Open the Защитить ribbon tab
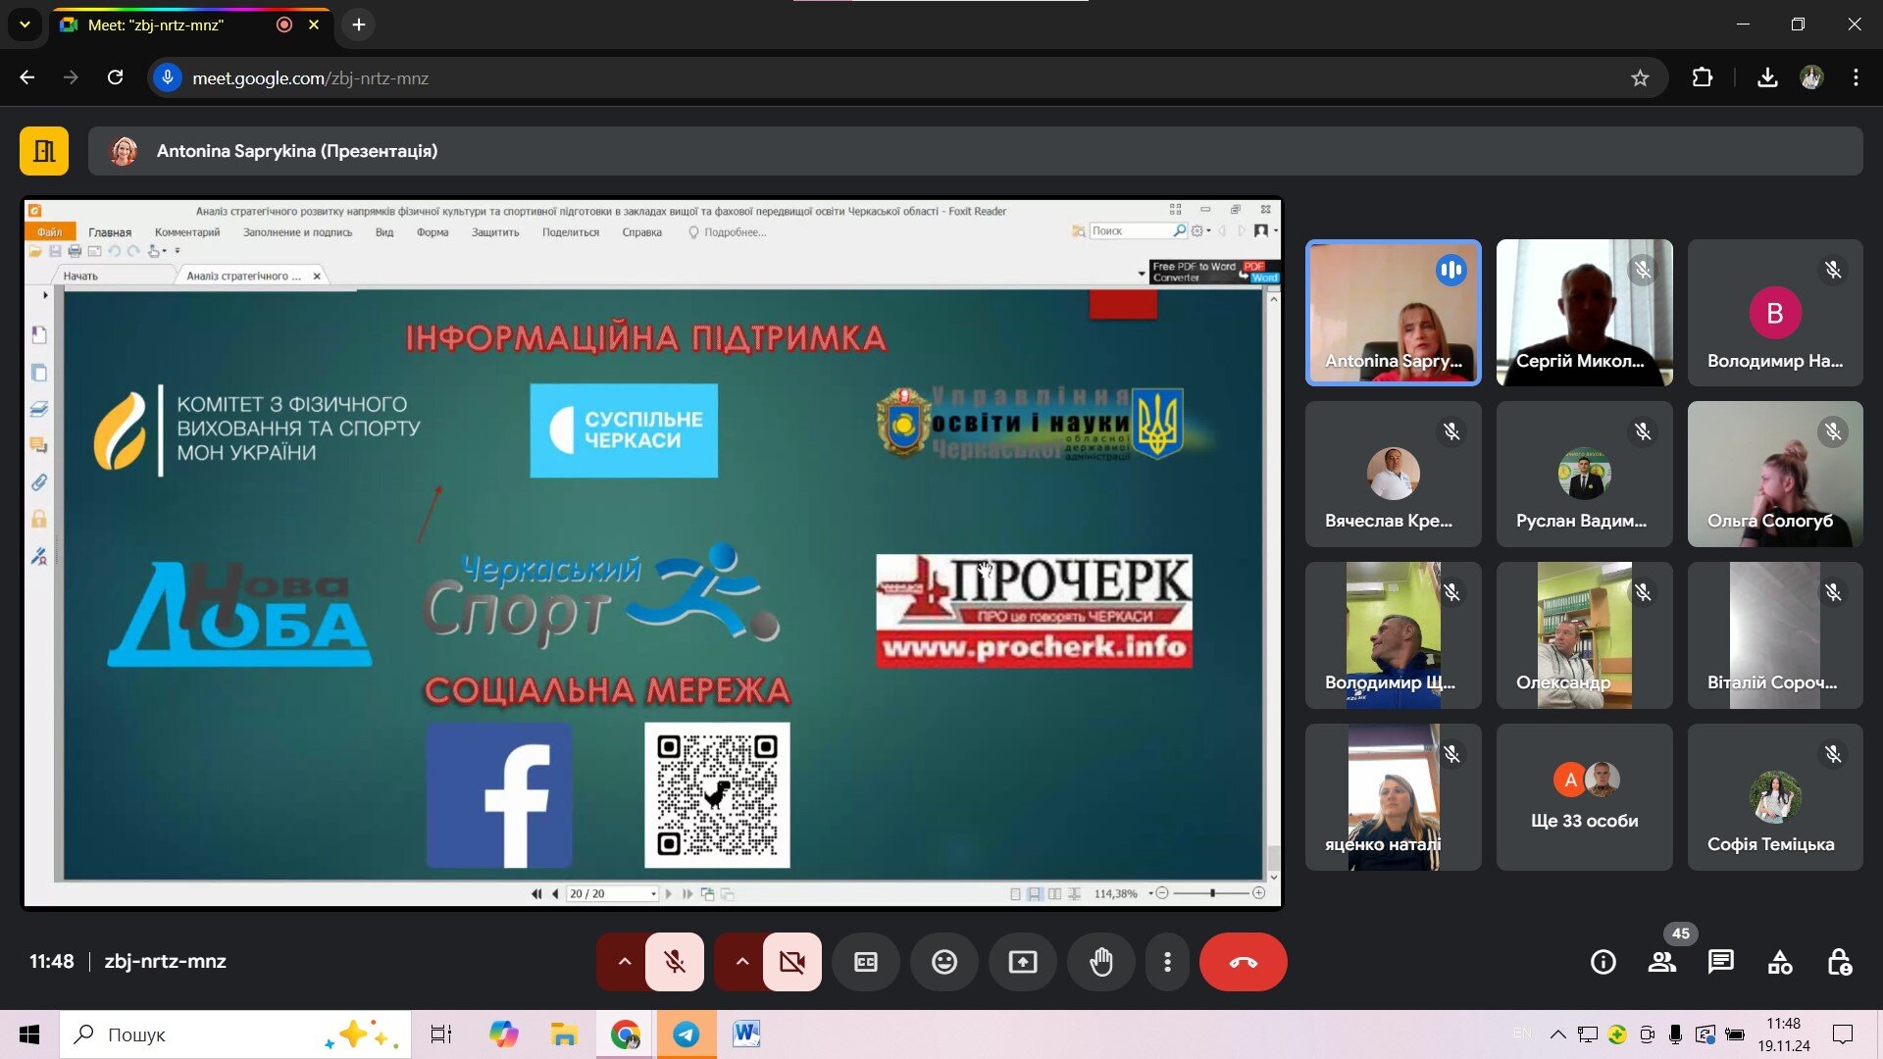Viewport: 1883px width, 1059px height. pos(495,232)
